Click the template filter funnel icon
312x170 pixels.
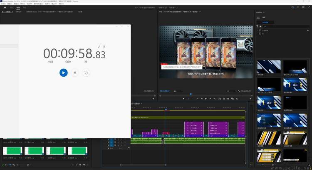257,26
